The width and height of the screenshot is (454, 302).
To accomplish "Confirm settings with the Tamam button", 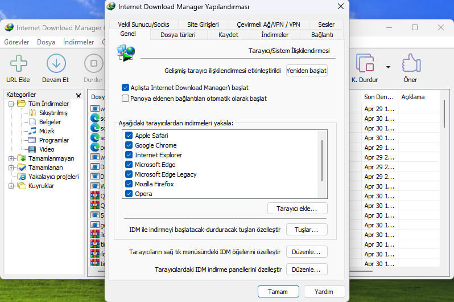I will (x=278, y=292).
